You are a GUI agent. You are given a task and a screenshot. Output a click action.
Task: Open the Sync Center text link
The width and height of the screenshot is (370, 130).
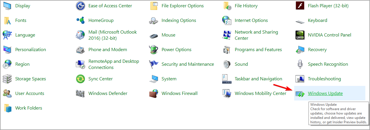coord(100,79)
